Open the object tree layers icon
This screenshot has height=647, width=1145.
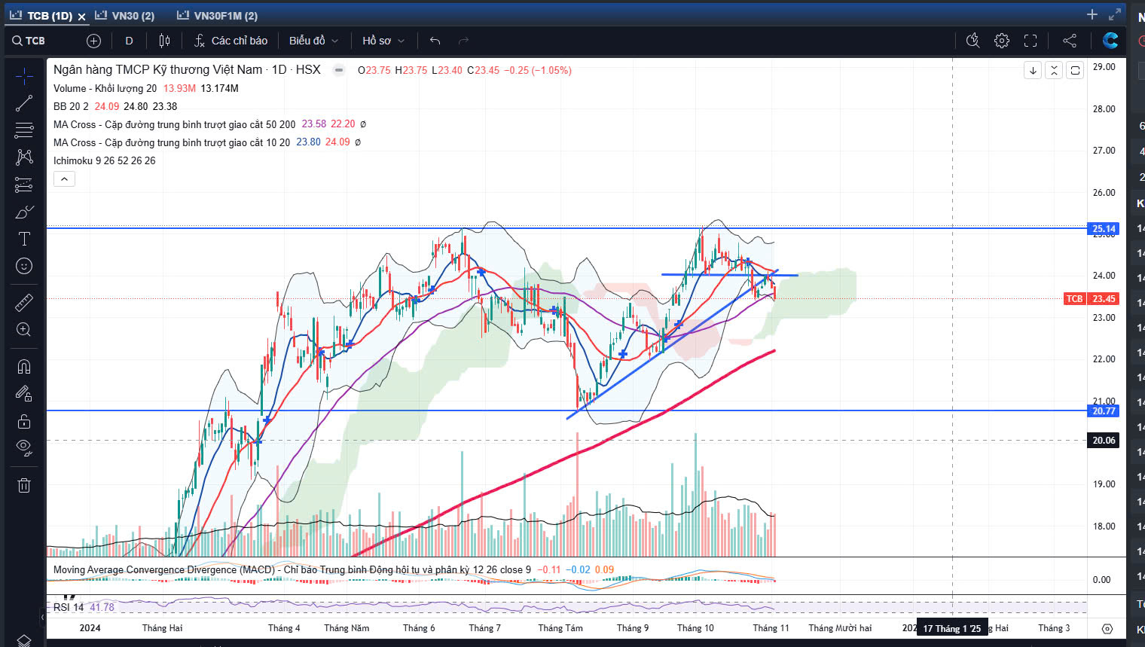(24, 640)
